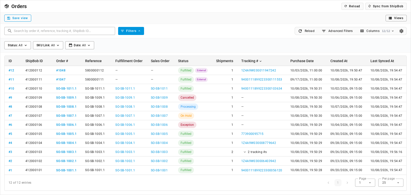Open tracking number 9400111899223300103634
Viewport: 411px width, 195px height.
point(262,89)
